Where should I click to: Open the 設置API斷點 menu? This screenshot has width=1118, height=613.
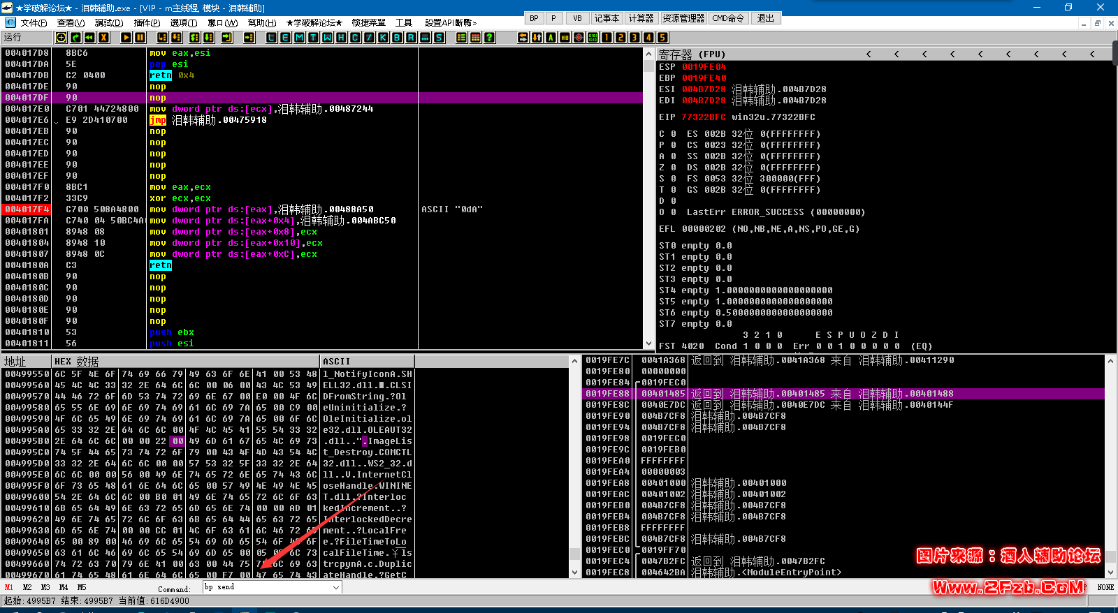tap(451, 23)
